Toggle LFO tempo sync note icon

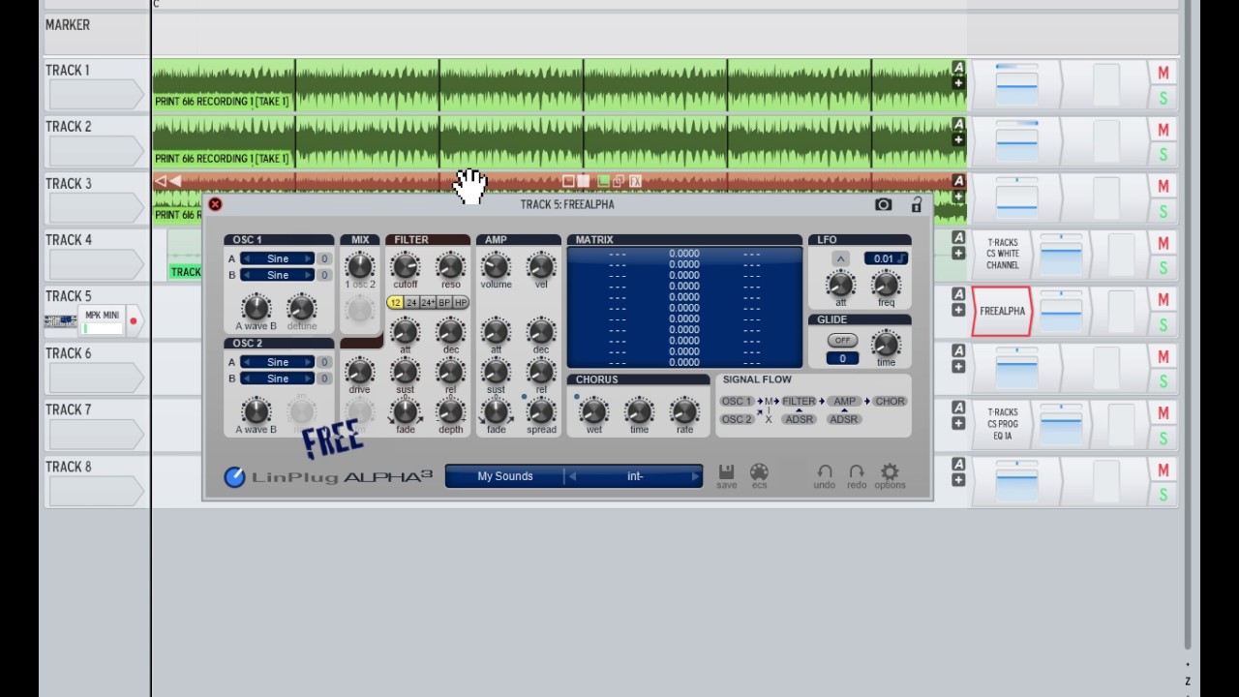901,258
